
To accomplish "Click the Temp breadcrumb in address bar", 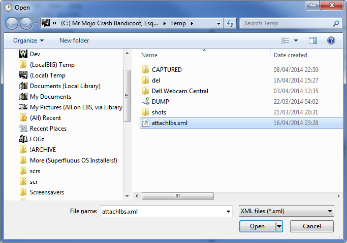I will (178, 23).
